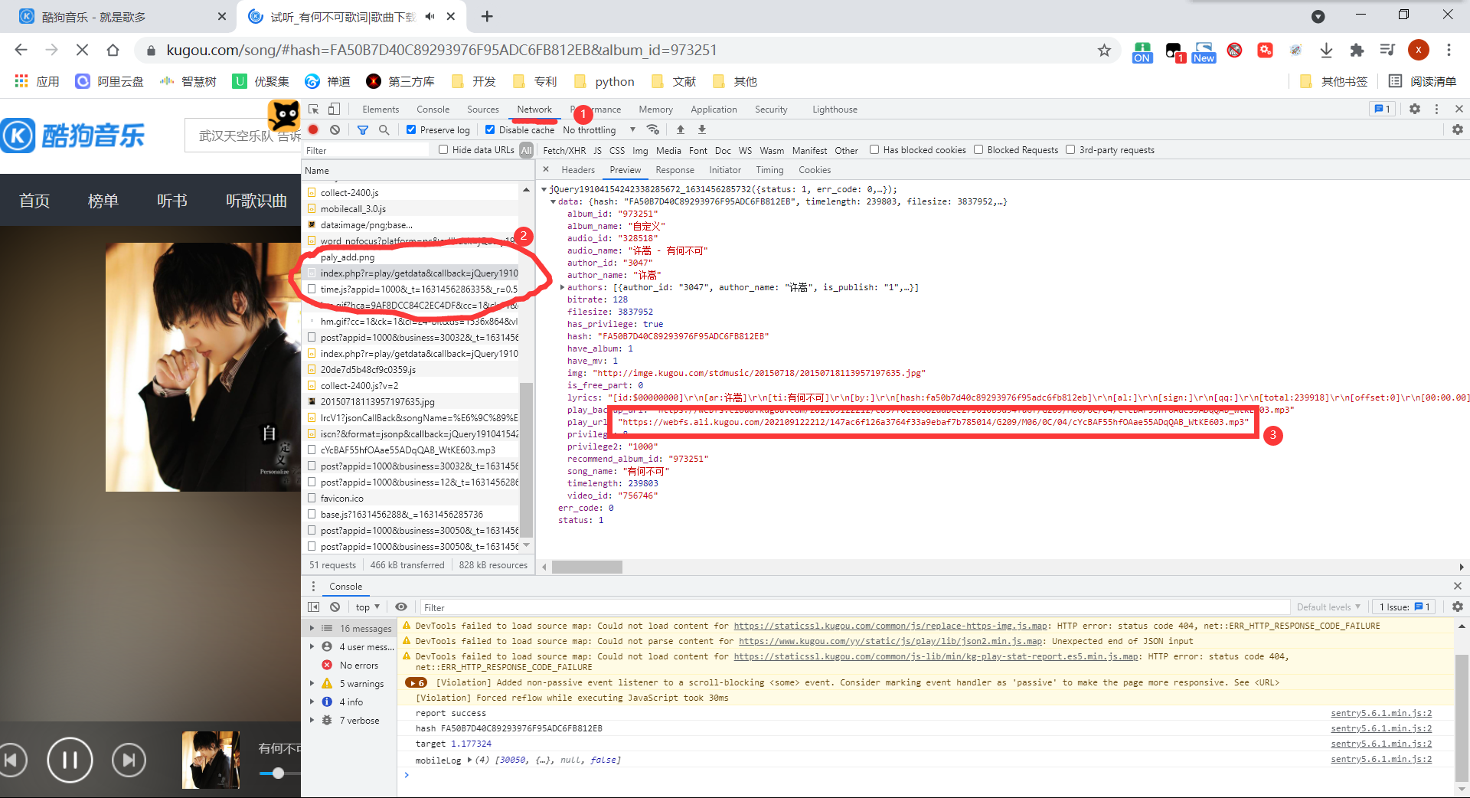Switch to Elements panel tab

[x=381, y=110]
